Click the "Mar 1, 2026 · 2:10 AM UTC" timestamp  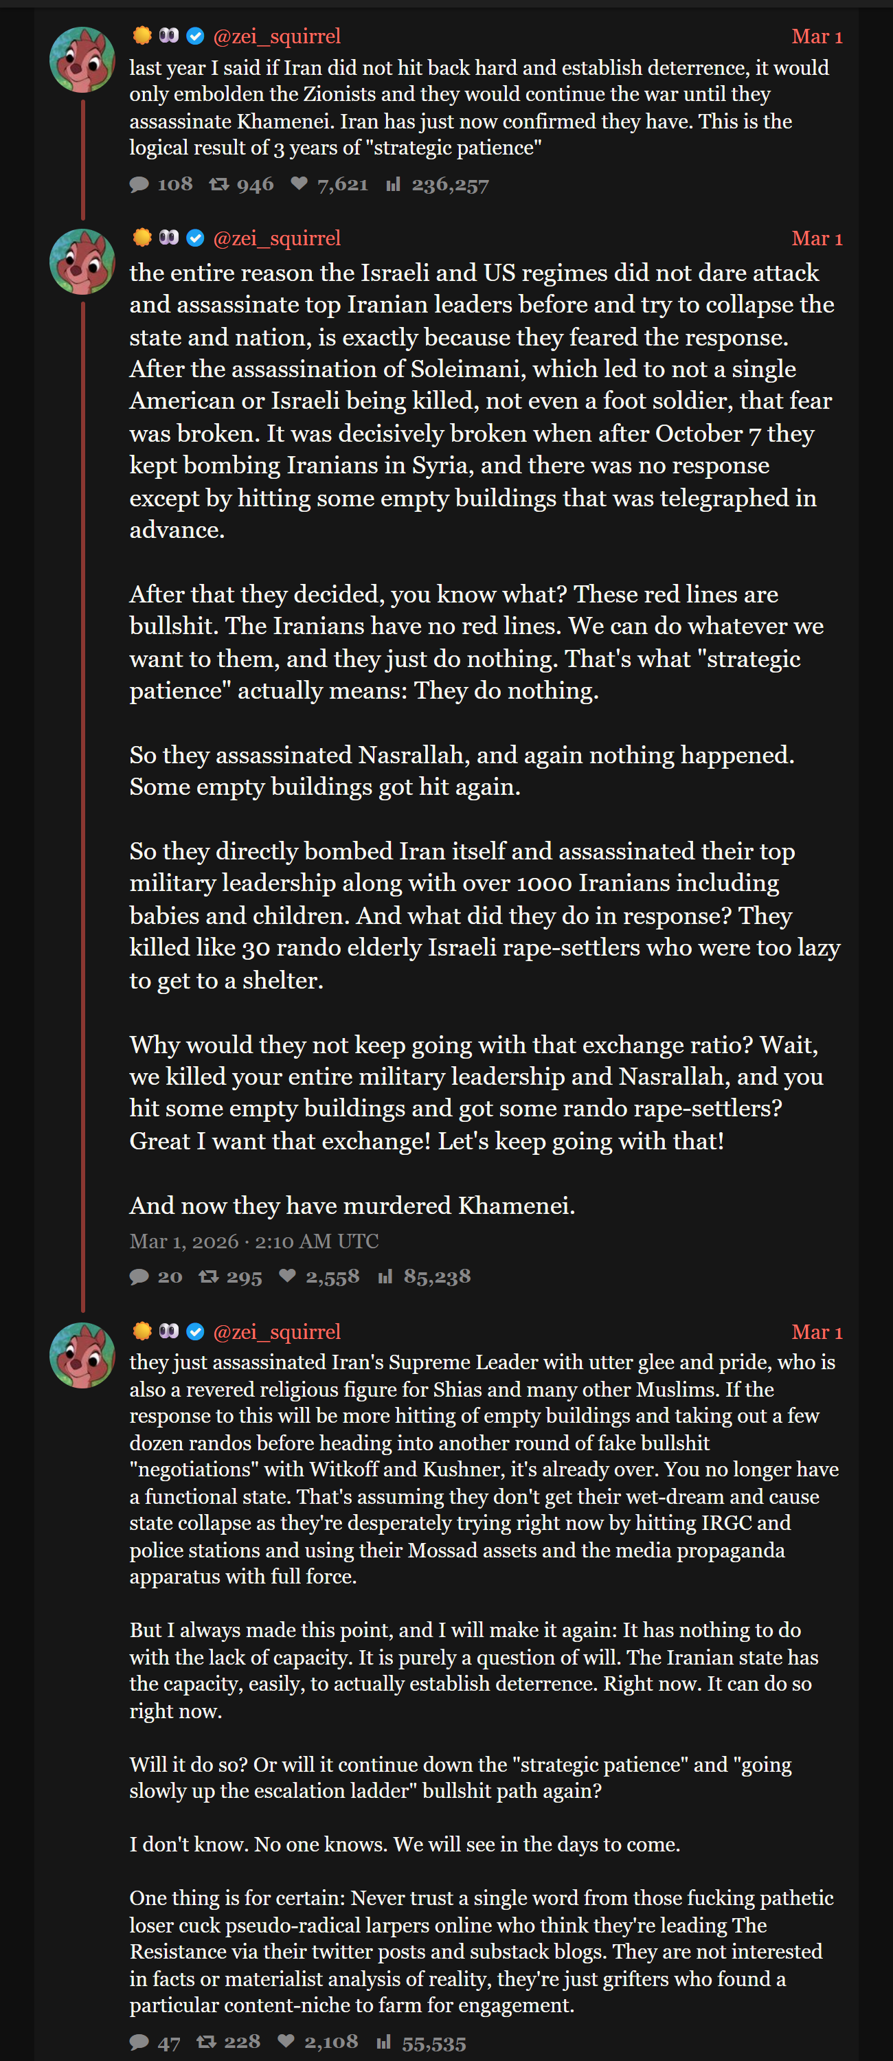tap(253, 1241)
